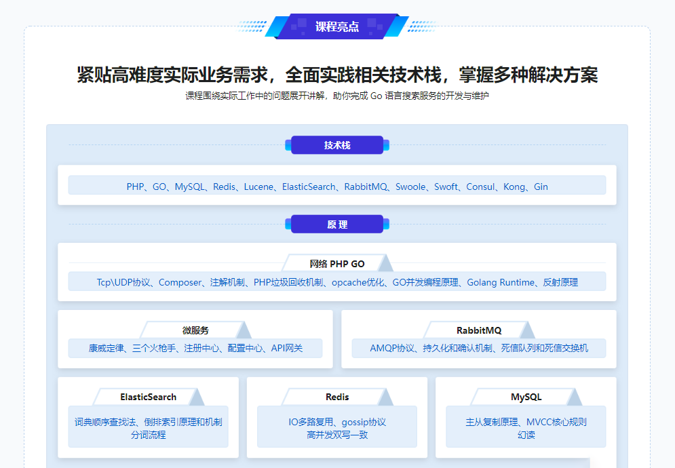Click the 原理 section badge

337,225
